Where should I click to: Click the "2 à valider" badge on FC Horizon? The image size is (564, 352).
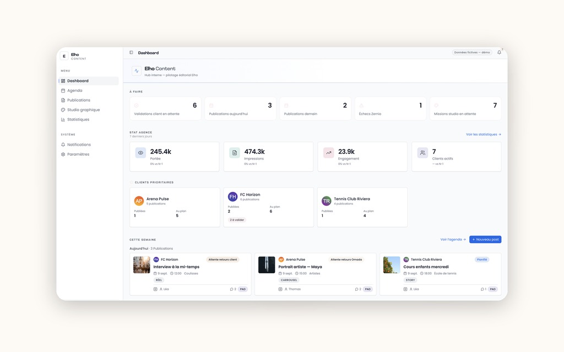click(x=237, y=220)
